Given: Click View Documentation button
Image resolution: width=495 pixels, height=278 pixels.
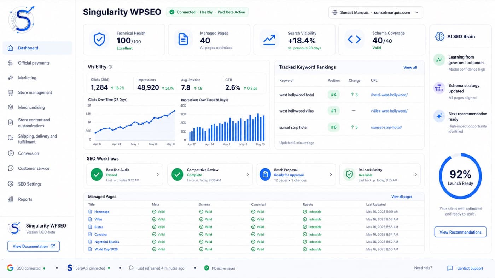Looking at the screenshot, I should click(34, 246).
